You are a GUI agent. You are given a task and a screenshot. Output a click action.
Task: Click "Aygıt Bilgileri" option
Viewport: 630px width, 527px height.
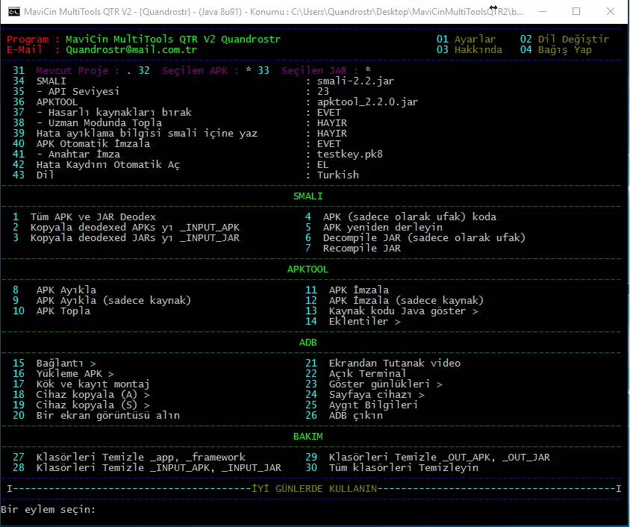[x=373, y=405]
